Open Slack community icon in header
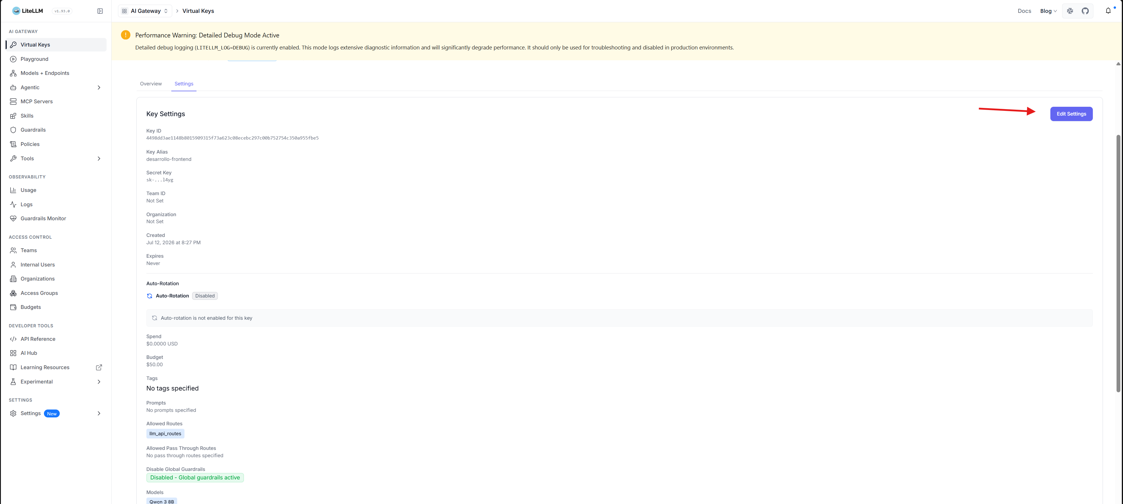Viewport: 1123px width, 504px height. point(1070,11)
